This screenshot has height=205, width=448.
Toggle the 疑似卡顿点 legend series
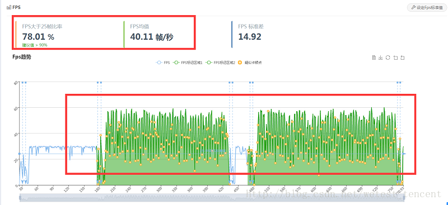point(250,63)
